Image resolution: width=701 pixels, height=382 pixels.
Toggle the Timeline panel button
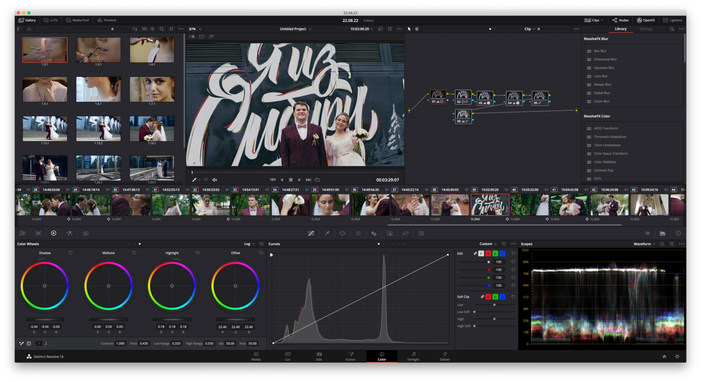(x=107, y=20)
